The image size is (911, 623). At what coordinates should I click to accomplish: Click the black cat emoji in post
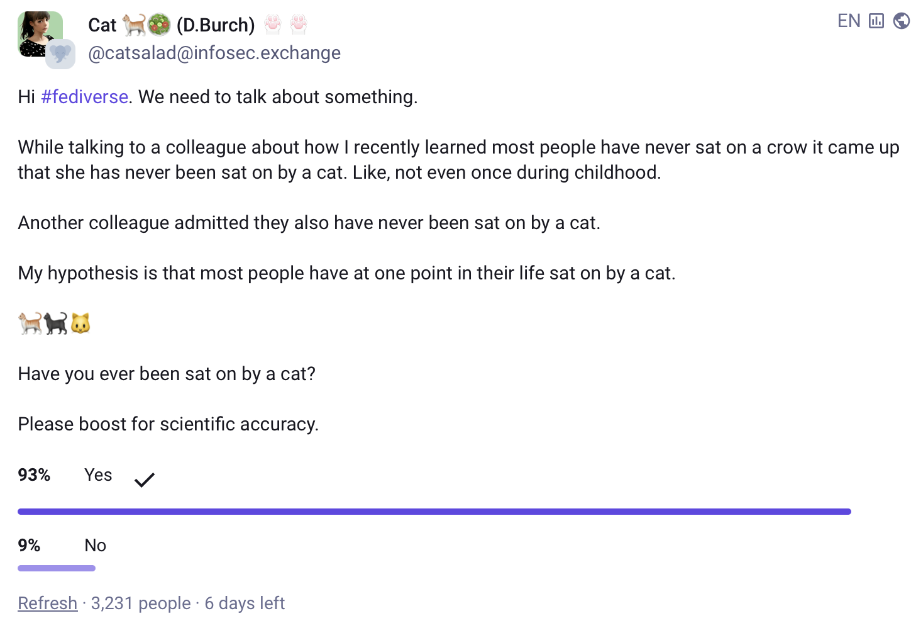point(55,323)
